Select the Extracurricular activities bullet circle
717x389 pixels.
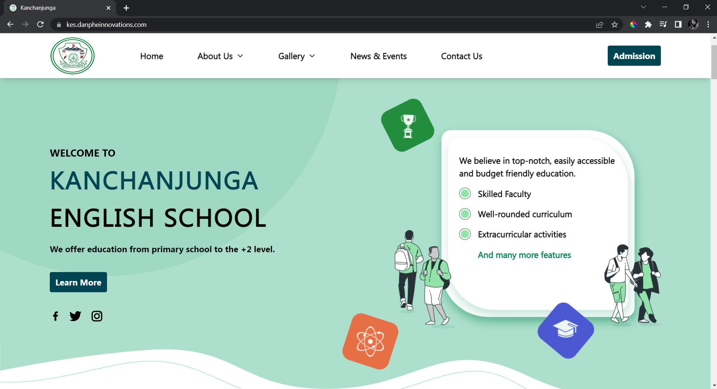click(465, 234)
